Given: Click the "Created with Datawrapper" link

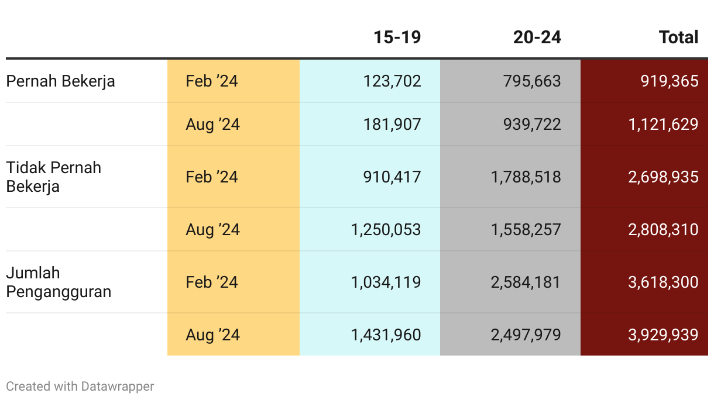Looking at the screenshot, I should [80, 387].
